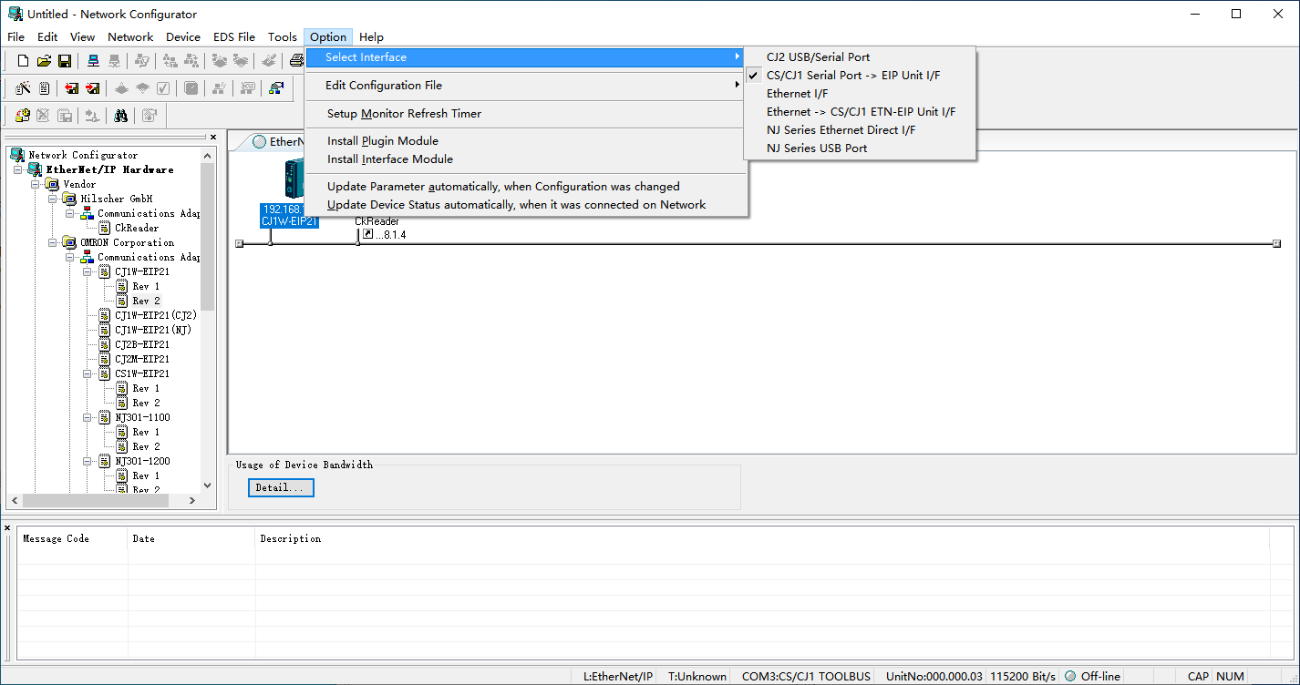Close the message log panel

[x=7, y=528]
